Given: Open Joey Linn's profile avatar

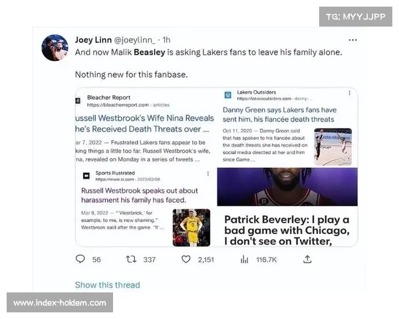Looking at the screenshot, I should click(55, 48).
